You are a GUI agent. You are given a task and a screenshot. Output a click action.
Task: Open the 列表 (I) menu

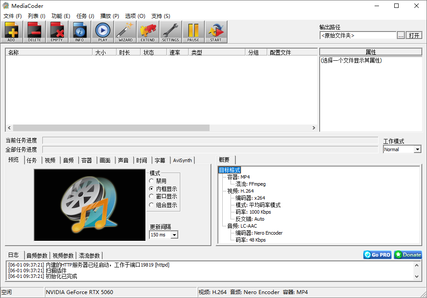pyautogui.click(x=37, y=16)
